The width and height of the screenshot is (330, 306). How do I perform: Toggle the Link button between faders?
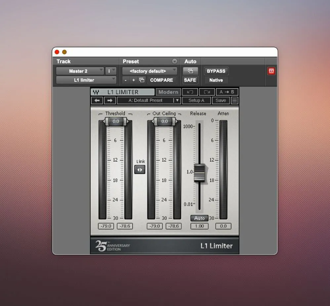140,170
